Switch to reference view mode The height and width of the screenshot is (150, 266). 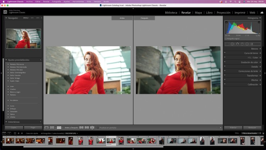tap(52, 128)
